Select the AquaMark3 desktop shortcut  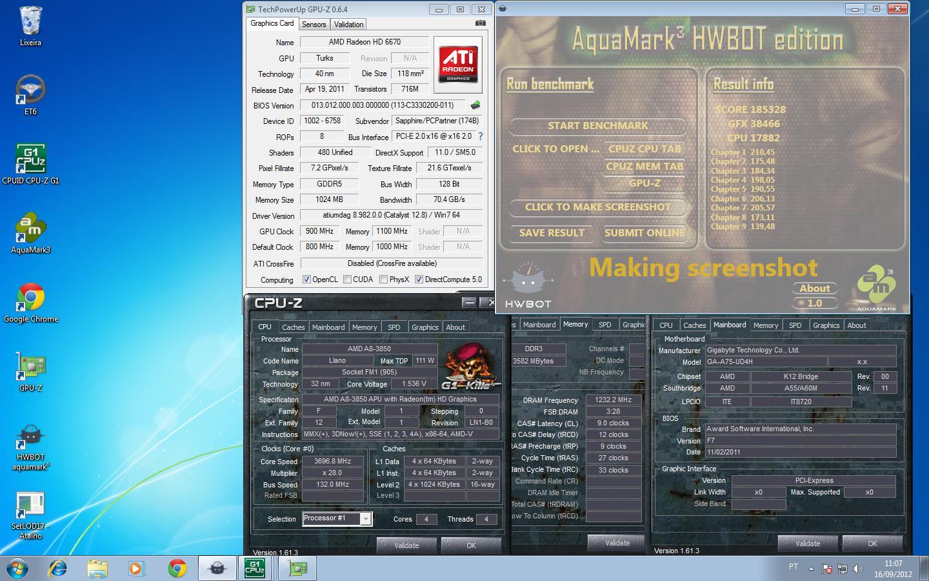[30, 233]
